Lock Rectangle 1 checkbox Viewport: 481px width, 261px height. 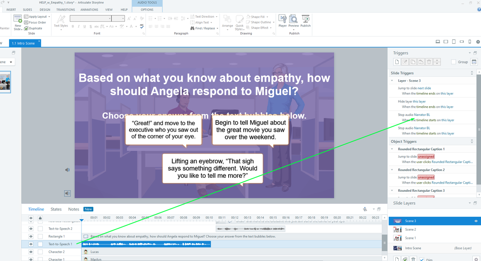pyautogui.click(x=40, y=236)
